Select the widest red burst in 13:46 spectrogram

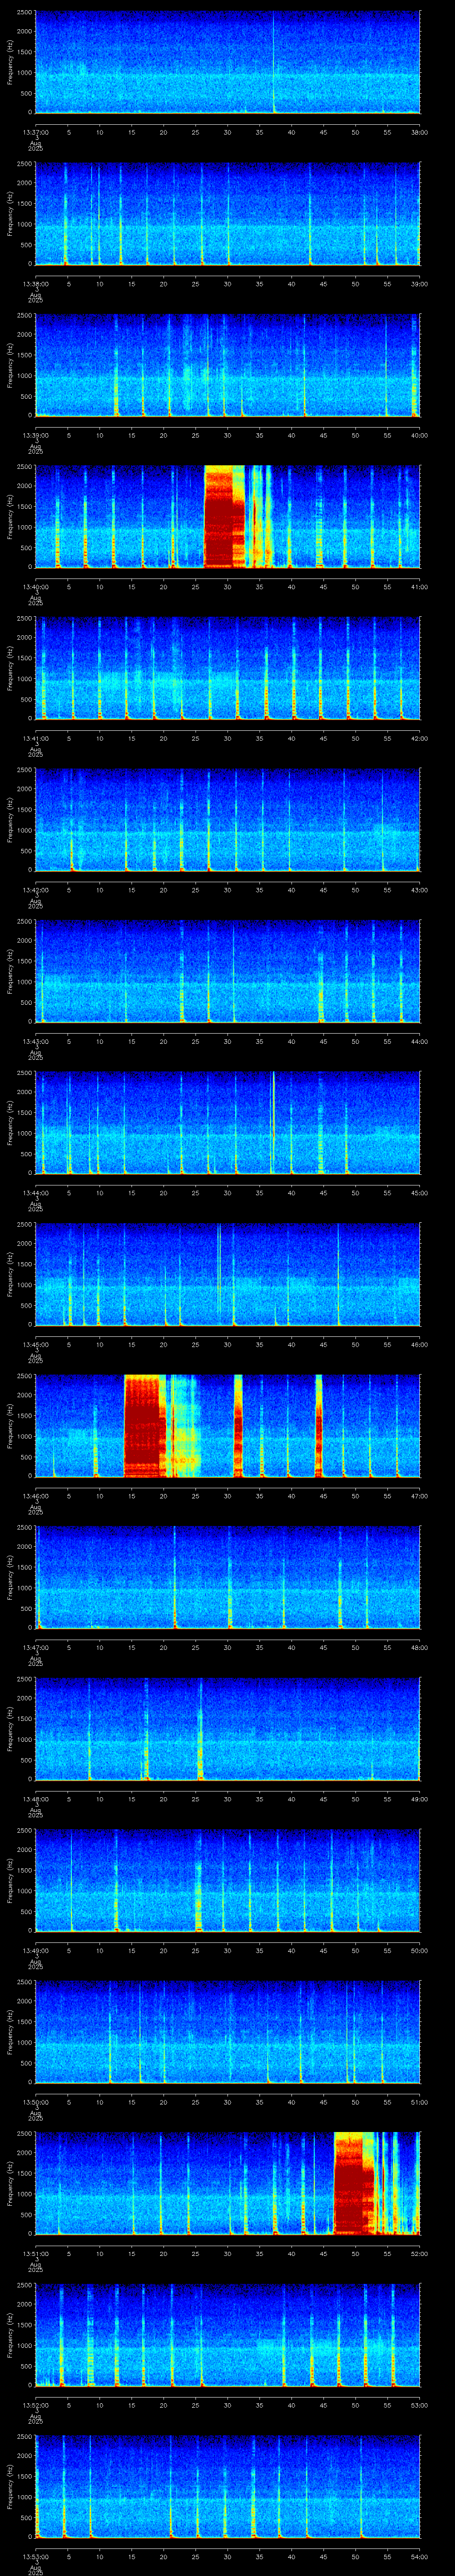(145, 1425)
